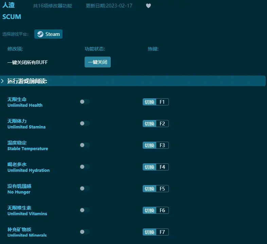Click the F7 hotkey field

pos(162,232)
